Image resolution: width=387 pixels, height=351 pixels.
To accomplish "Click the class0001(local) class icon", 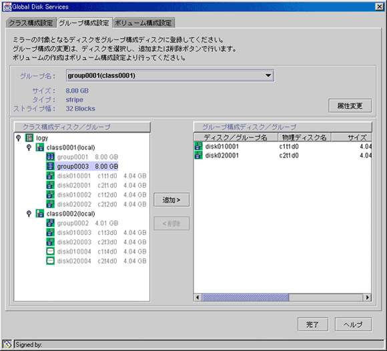I will click(x=40, y=147).
